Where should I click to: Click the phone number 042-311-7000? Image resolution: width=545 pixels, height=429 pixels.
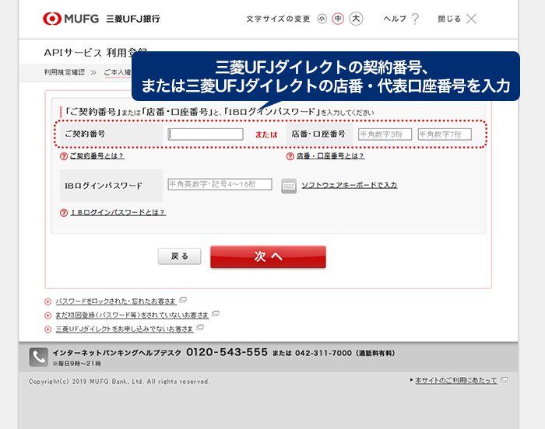point(323,353)
